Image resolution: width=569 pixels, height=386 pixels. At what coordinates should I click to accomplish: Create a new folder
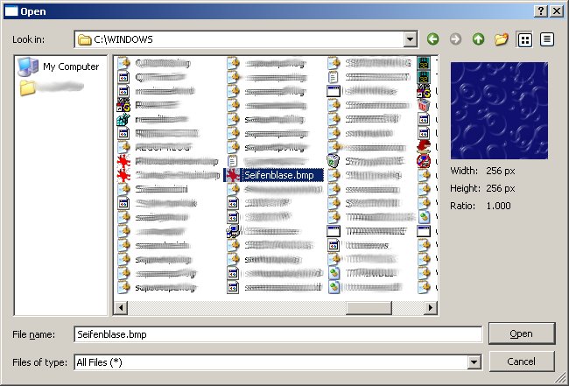501,39
